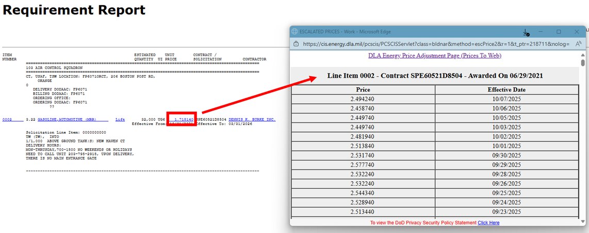589x233 pixels.
Task: Click the privacy policy 'Click Here' link
Action: click(488, 223)
